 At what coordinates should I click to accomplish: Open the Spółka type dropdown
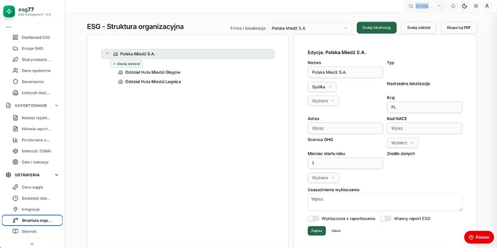[322, 87]
